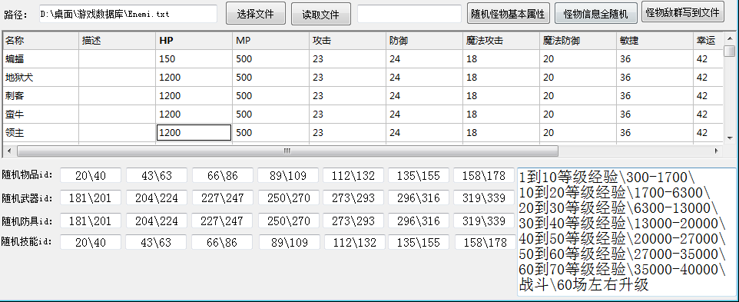The width and height of the screenshot is (739, 302).
Task: Select the 蝙蝠 name cell
Action: [x=41, y=59]
